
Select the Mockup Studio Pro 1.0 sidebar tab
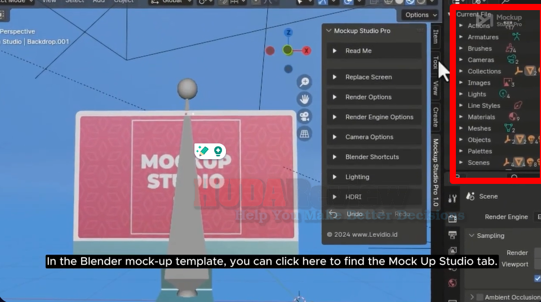436,172
